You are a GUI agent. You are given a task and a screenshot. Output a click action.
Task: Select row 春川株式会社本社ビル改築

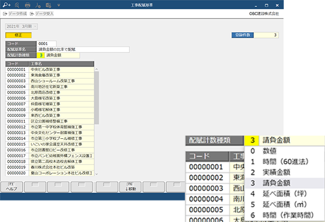(x=50, y=167)
